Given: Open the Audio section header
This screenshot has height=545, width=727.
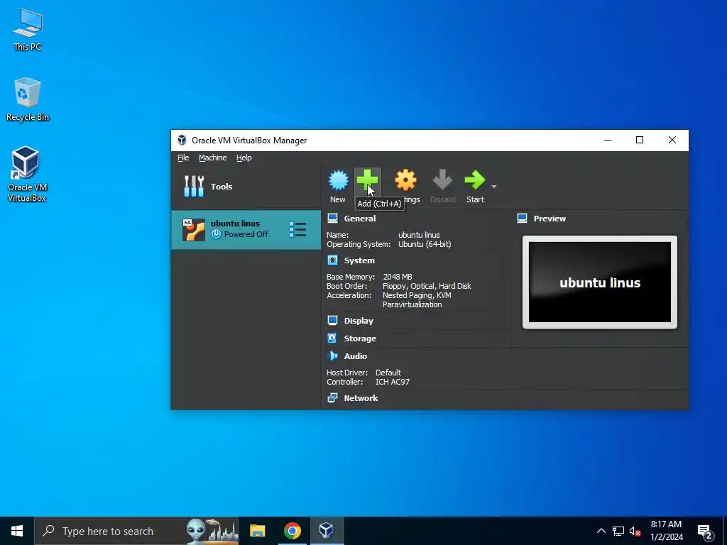Looking at the screenshot, I should tap(355, 356).
